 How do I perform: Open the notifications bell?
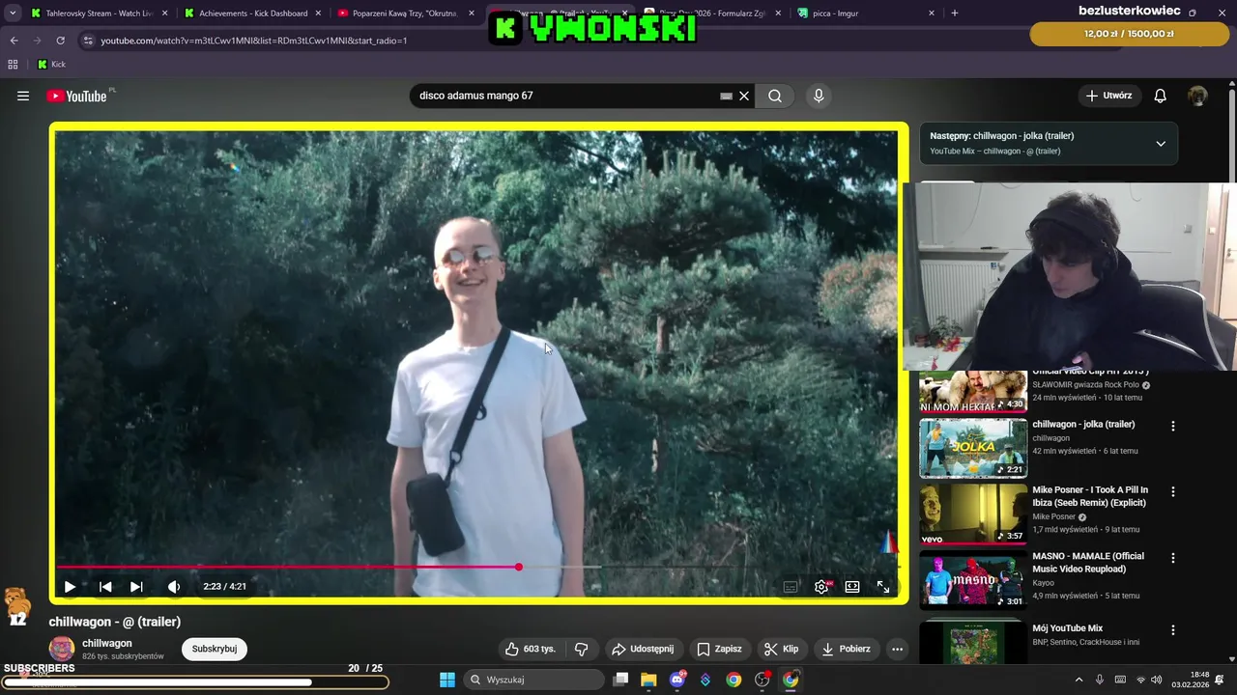point(1161,96)
